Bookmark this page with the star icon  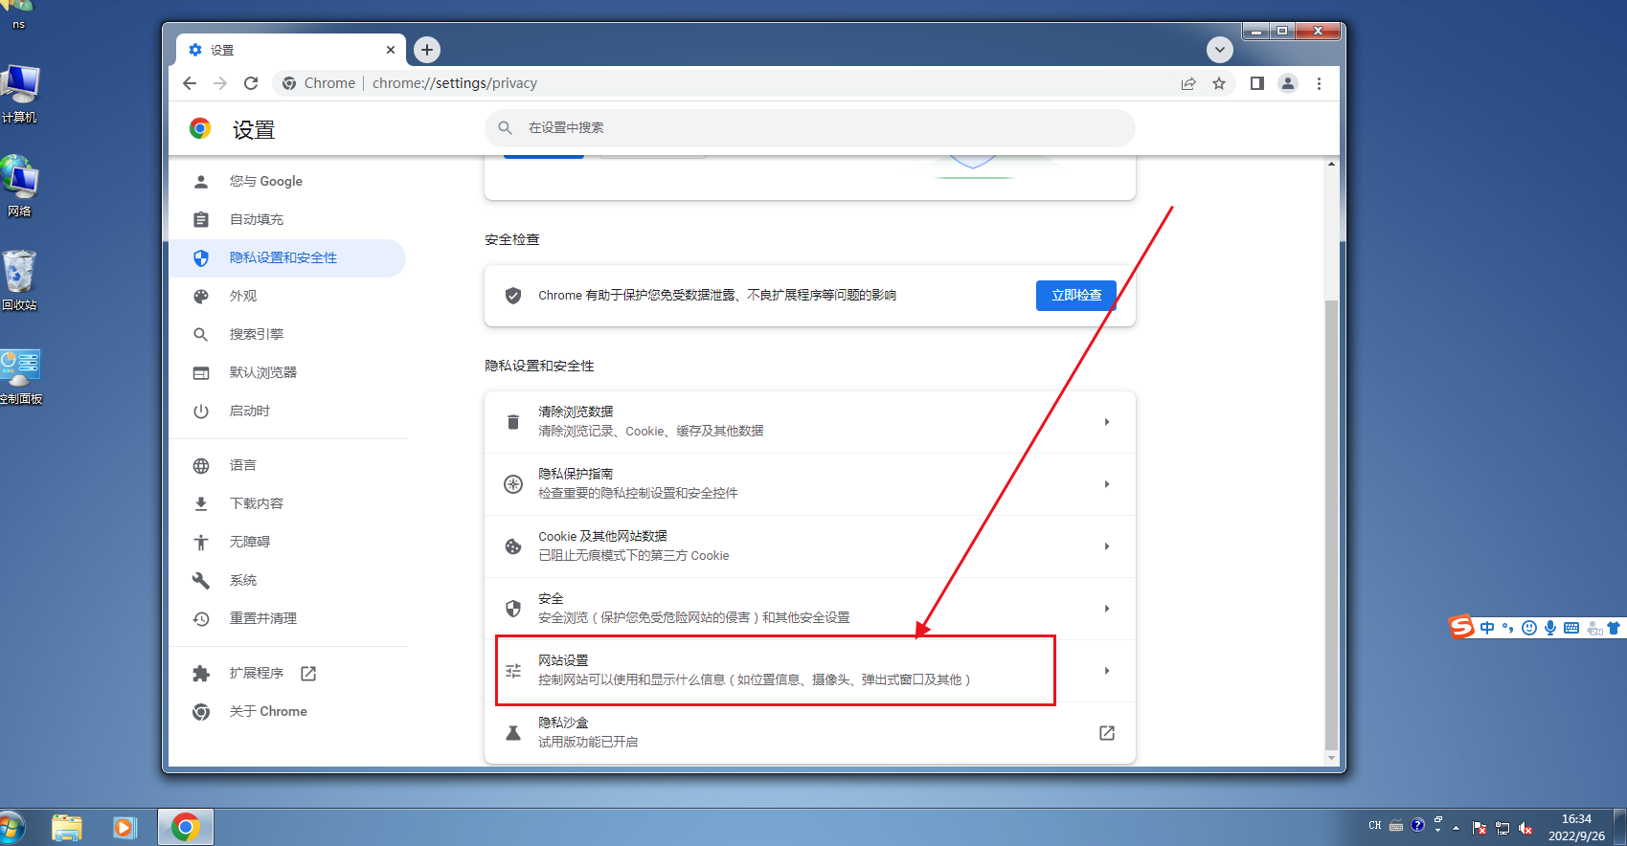click(x=1219, y=83)
